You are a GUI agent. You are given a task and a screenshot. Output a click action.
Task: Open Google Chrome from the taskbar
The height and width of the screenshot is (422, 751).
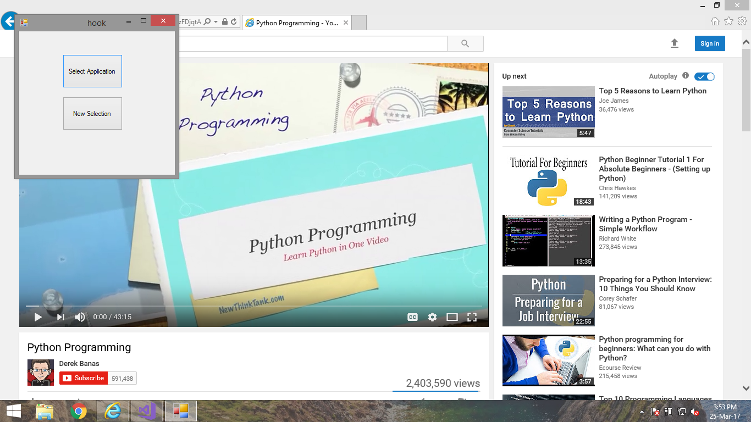[79, 411]
